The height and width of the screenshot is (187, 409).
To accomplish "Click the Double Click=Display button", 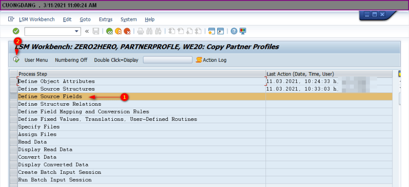I will pyautogui.click(x=116, y=60).
